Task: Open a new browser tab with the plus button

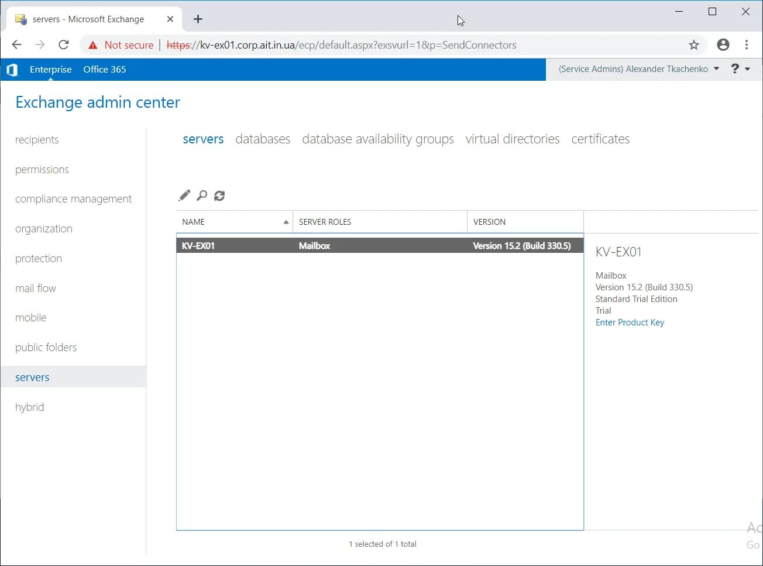Action: pos(198,19)
